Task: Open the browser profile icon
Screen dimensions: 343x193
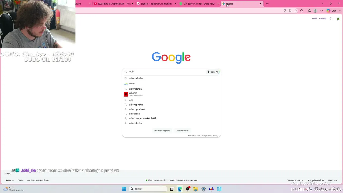Action: pos(315,11)
